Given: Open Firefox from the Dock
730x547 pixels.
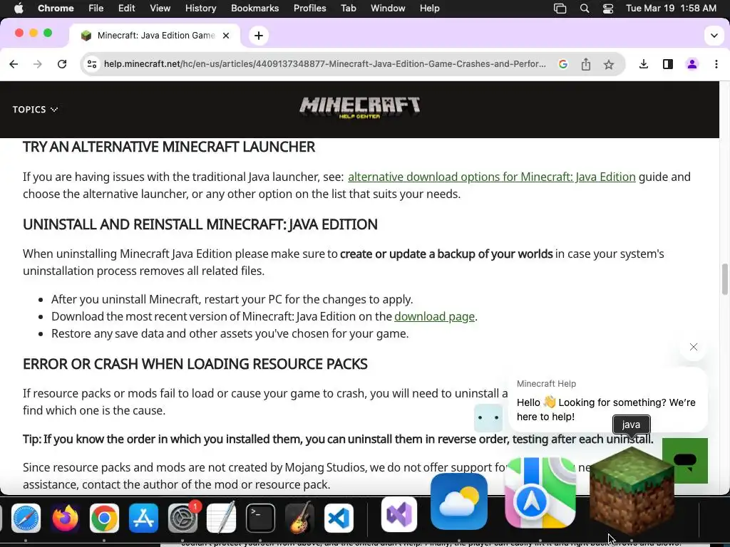Looking at the screenshot, I should click(x=65, y=518).
